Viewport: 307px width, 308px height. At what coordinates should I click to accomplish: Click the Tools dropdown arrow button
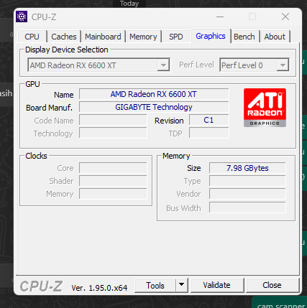pos(182,285)
